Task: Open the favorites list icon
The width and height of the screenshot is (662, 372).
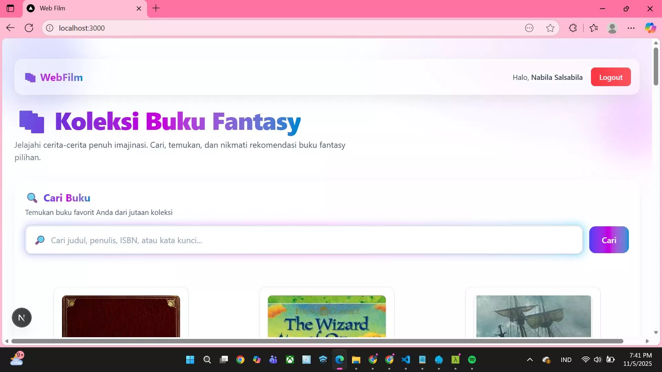Action: [594, 28]
